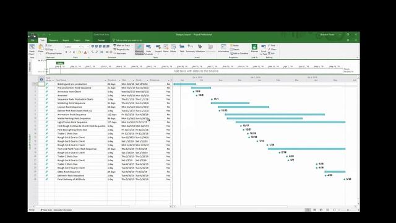The height and width of the screenshot is (223, 396).
Task: Open Task Mode column filter dropdown
Action: click(53, 81)
